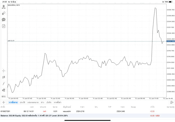
Task: Tap the new order document-plus icon
Action: point(4,26)
